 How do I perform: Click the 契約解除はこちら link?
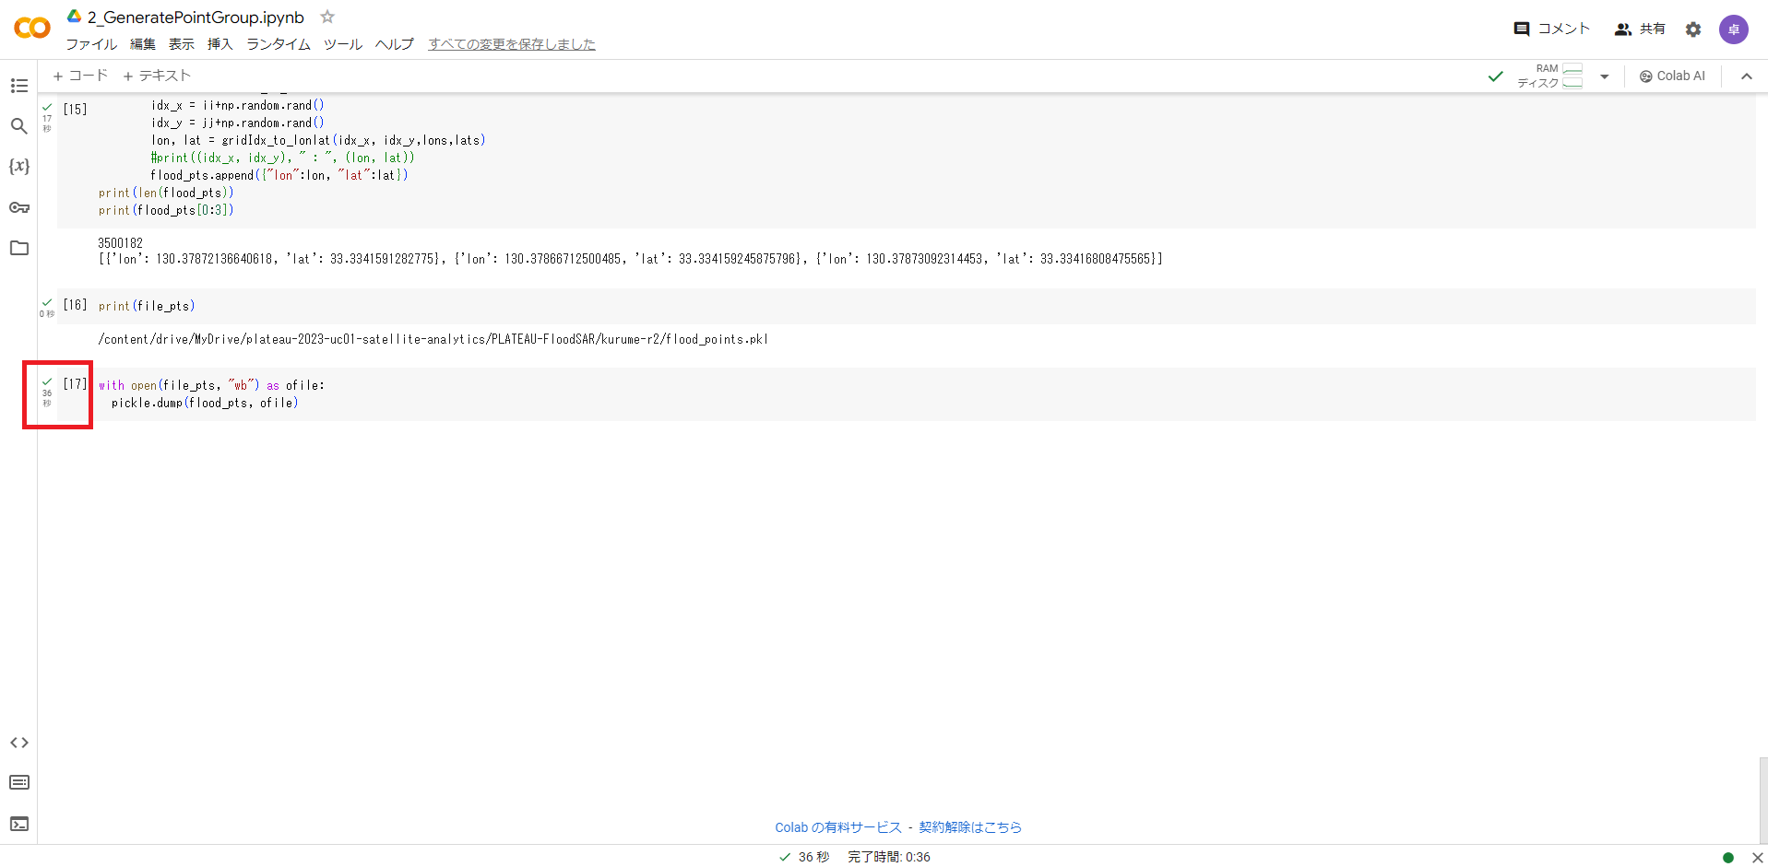[970, 827]
